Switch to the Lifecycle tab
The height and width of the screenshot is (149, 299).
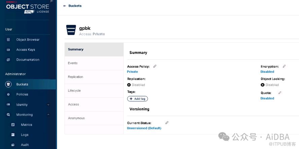click(x=74, y=90)
